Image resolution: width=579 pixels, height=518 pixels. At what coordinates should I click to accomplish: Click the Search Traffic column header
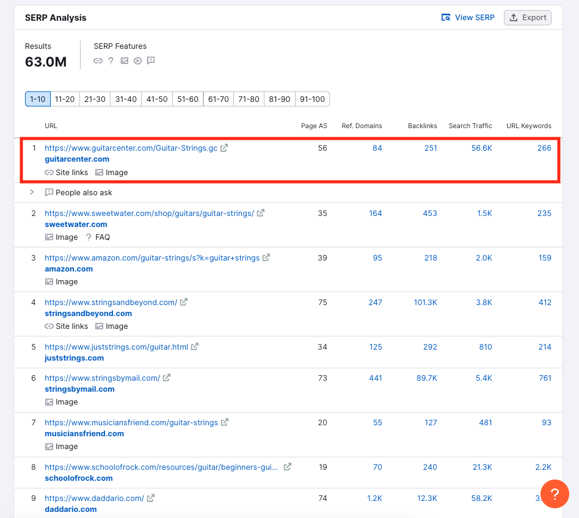pyautogui.click(x=470, y=126)
